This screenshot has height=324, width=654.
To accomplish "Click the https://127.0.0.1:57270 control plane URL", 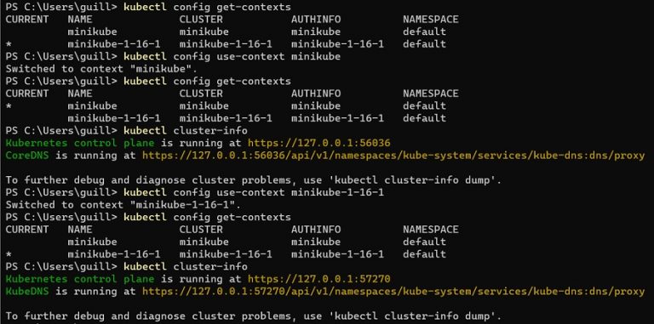I will pos(319,279).
